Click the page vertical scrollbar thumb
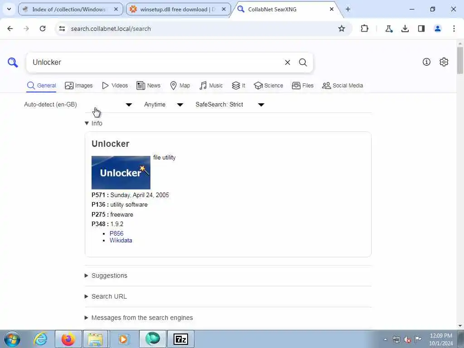Screen dimensions: 464x348 [x=460, y=60]
